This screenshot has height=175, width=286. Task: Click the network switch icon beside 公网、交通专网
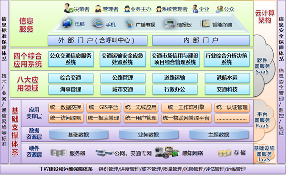pos(105,153)
